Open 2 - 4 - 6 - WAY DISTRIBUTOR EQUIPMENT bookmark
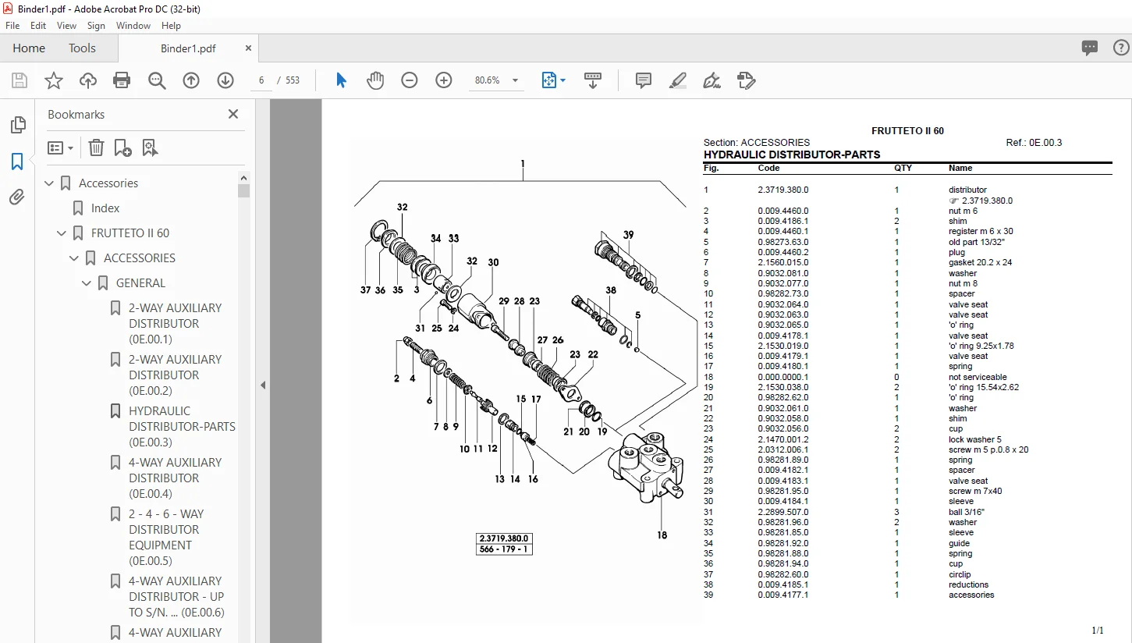Viewport: 1132px width, 643px height. click(166, 538)
